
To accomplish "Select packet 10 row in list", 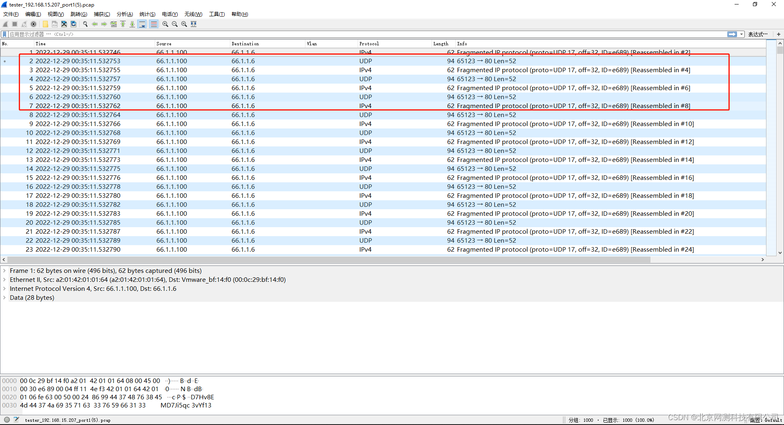I will 383,133.
